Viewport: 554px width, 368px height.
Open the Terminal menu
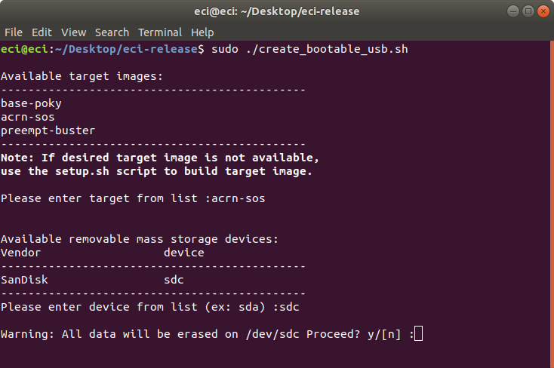point(160,32)
